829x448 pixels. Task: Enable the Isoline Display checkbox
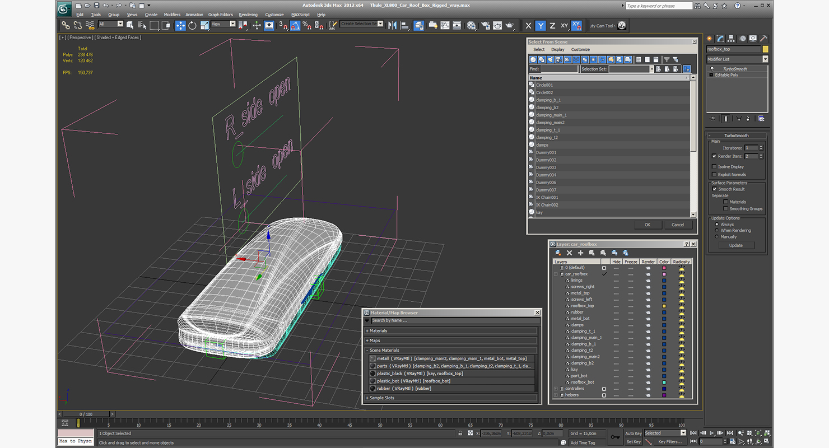coord(714,166)
